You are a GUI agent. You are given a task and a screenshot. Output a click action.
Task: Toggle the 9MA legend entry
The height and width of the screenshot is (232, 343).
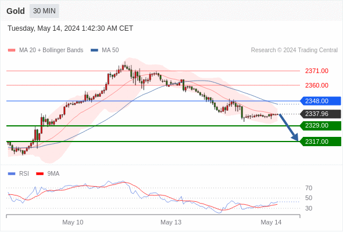[48, 174]
